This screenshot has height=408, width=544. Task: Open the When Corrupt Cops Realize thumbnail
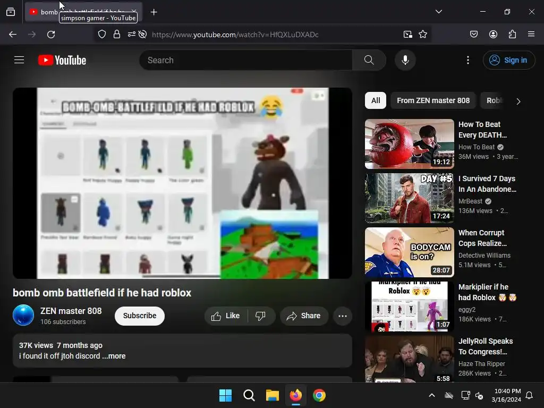click(410, 252)
